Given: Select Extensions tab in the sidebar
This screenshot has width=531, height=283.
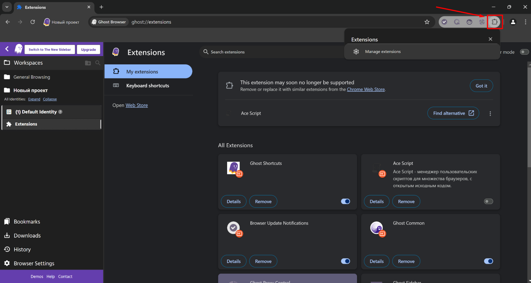Looking at the screenshot, I should (x=52, y=124).
